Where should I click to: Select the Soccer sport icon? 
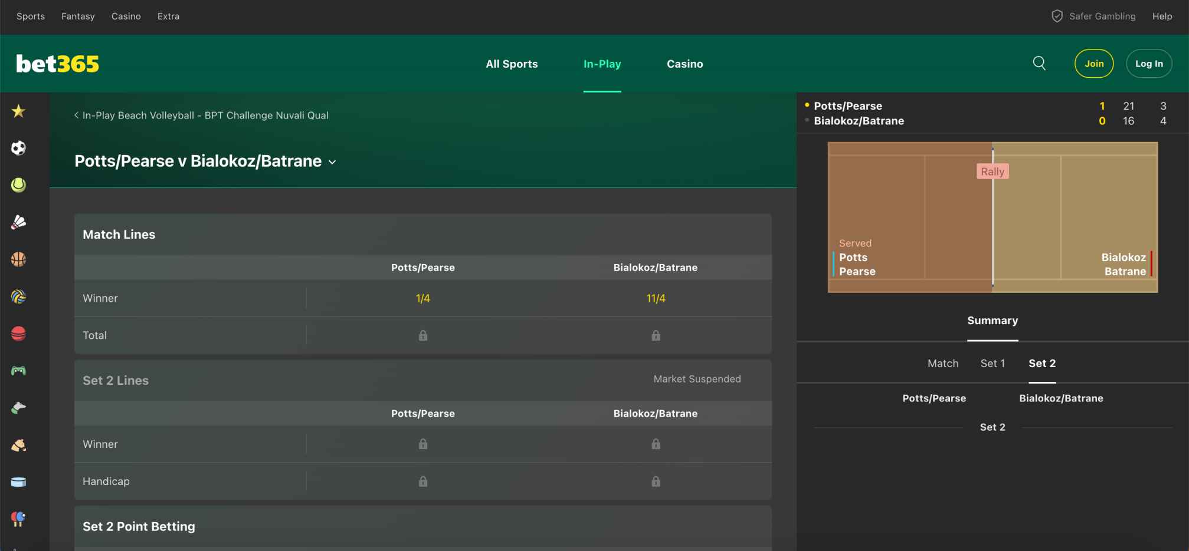[x=18, y=148]
